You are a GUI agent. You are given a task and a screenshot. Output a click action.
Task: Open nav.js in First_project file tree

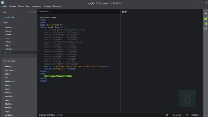point(7,100)
